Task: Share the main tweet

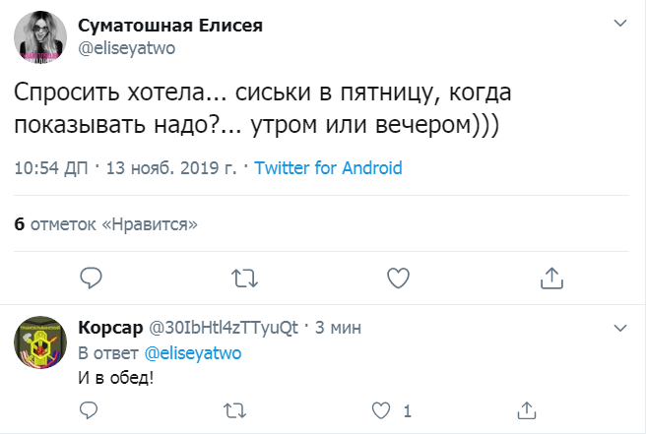Action: (x=551, y=279)
